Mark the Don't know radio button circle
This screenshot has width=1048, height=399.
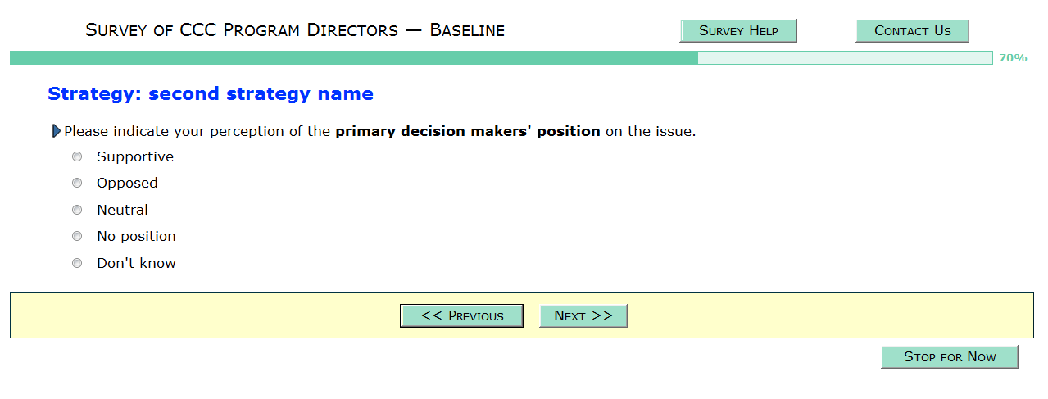(x=77, y=263)
